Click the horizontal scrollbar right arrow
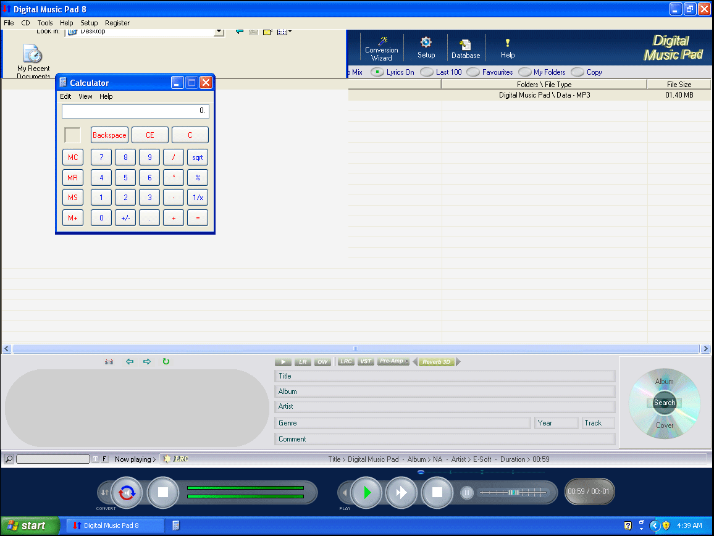Viewport: 714px width, 536px height. point(705,349)
